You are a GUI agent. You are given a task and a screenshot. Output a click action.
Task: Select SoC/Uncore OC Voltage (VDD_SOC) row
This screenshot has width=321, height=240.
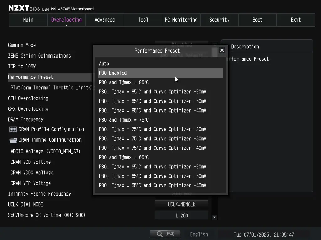click(47, 215)
